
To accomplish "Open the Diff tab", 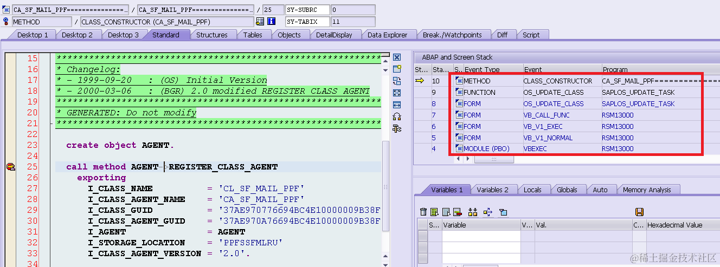I will tap(502, 35).
